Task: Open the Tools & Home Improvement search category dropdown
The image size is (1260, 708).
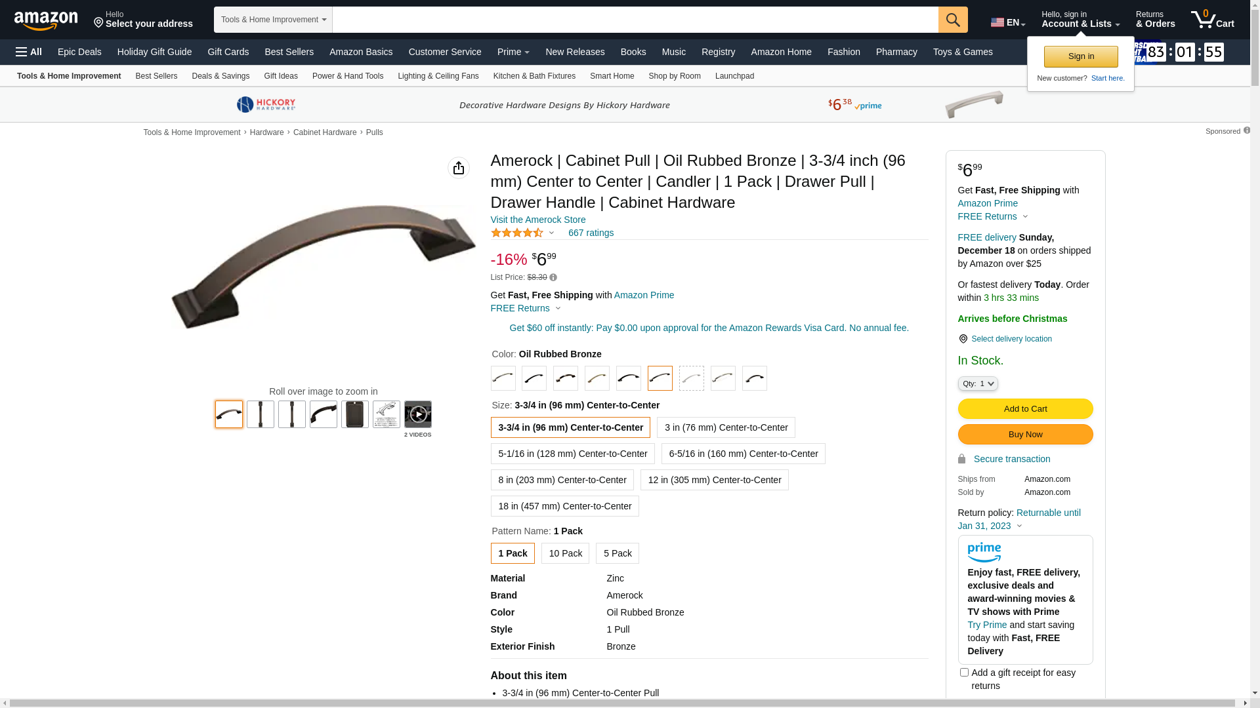Action: 273,20
